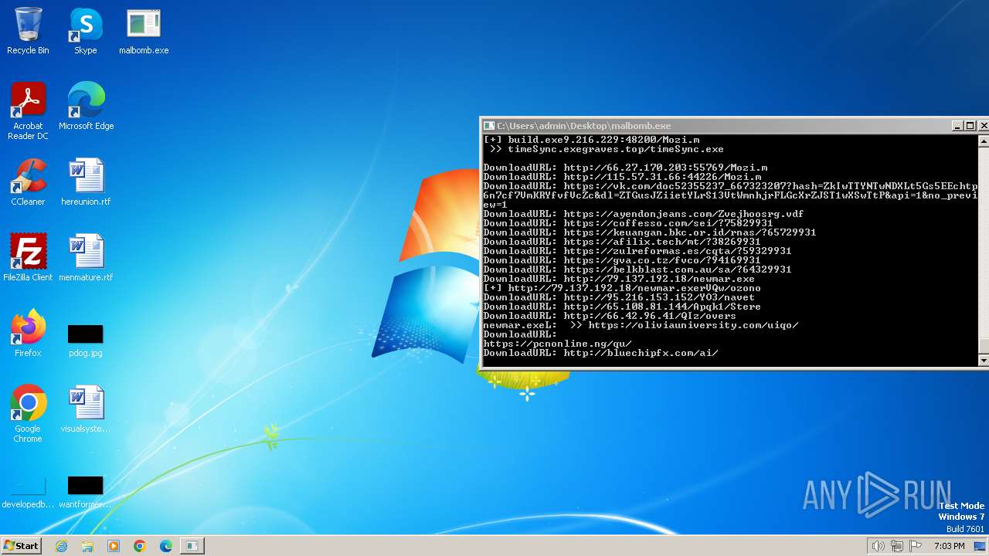This screenshot has height=556, width=989.
Task: Select the developedb... desktop file
Action: point(28,493)
